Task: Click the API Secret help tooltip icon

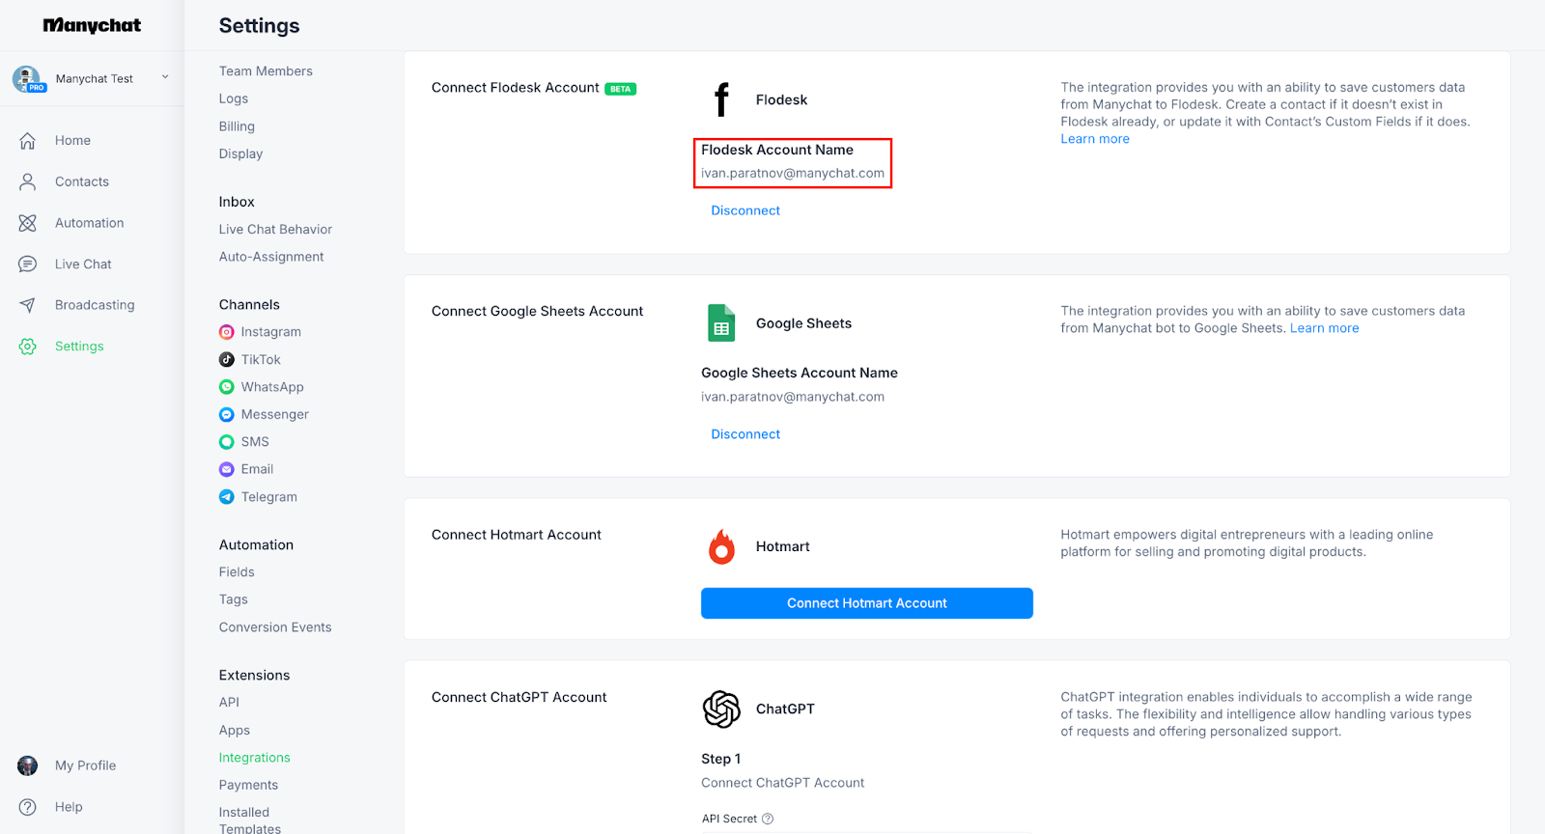Action: coord(768,819)
